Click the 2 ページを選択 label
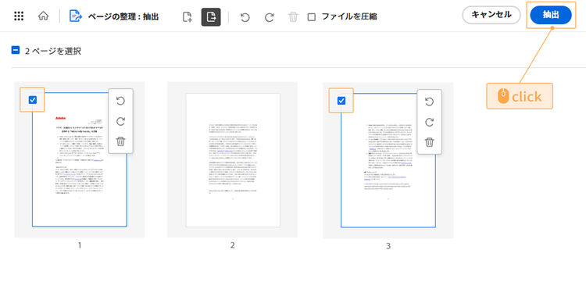 52,52
